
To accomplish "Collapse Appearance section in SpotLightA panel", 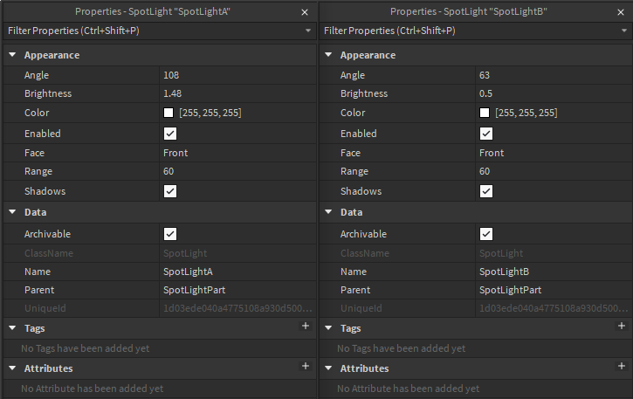I will pyautogui.click(x=12, y=54).
